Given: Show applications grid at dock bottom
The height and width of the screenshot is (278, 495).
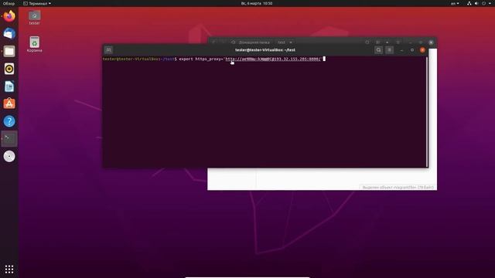Looking at the screenshot, I should point(9,269).
